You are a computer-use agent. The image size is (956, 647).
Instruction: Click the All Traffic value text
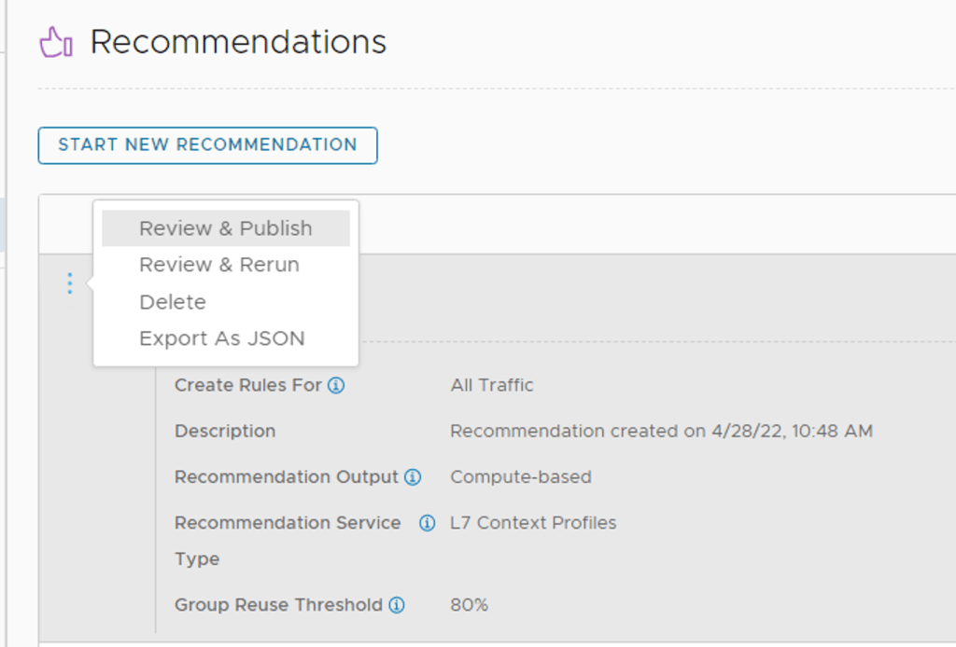(x=492, y=385)
